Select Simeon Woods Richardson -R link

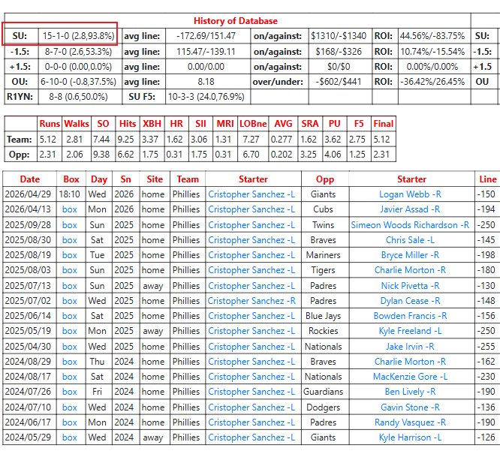pos(410,225)
